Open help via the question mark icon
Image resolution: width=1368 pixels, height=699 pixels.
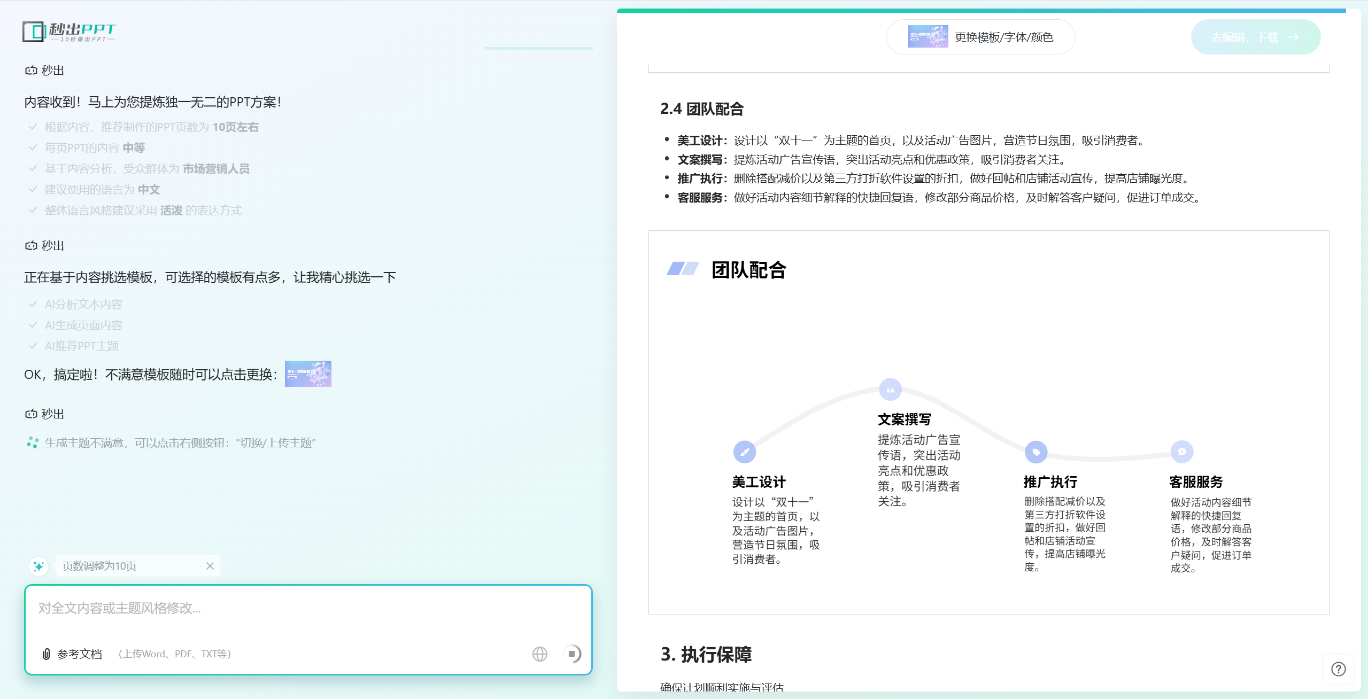pos(1338,669)
